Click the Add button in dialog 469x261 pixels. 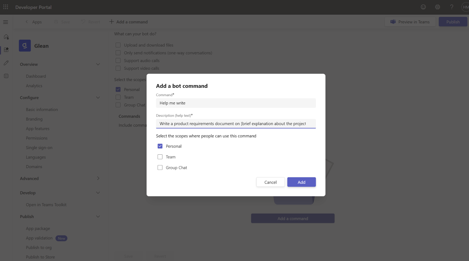[x=301, y=182]
